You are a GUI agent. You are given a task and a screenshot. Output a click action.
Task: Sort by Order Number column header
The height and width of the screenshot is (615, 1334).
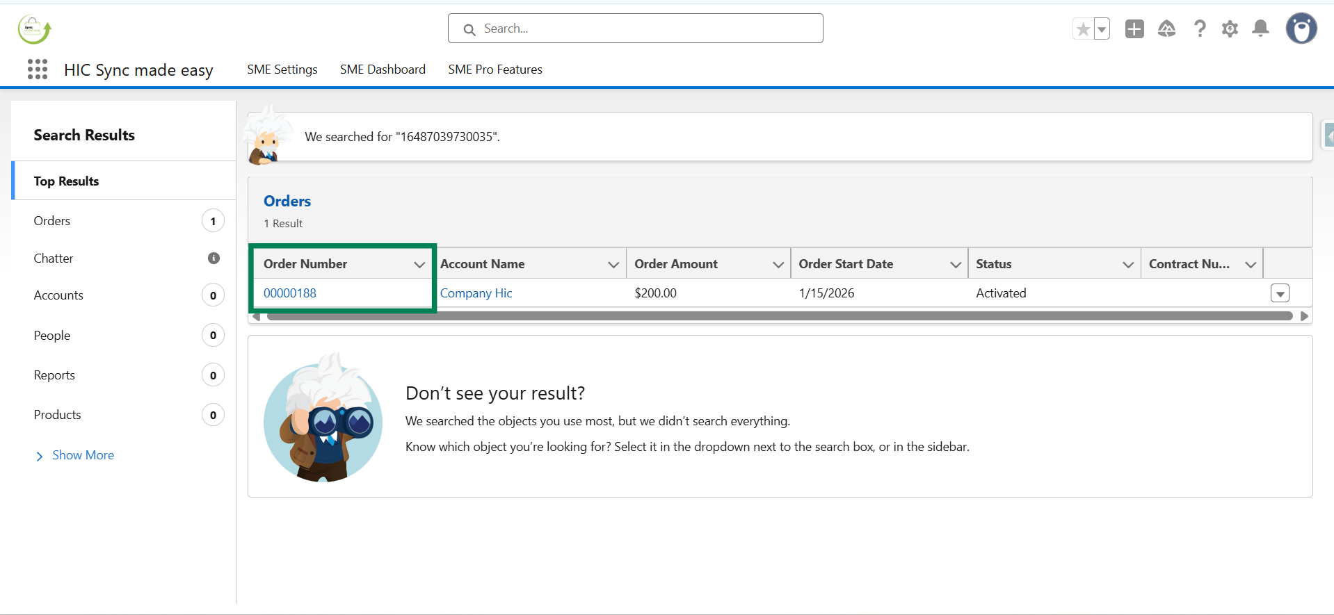[305, 264]
